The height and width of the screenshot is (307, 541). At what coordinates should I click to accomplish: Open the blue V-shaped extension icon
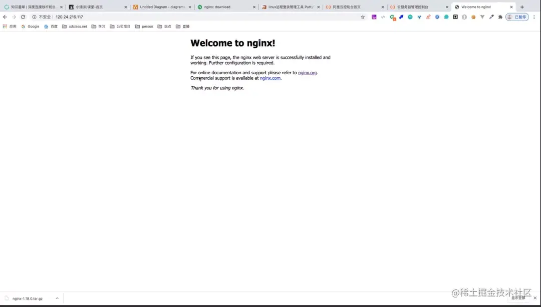(419, 17)
